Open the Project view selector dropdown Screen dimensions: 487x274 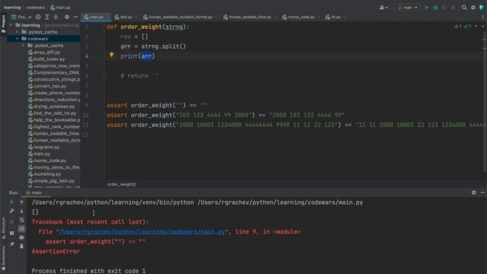[21, 17]
